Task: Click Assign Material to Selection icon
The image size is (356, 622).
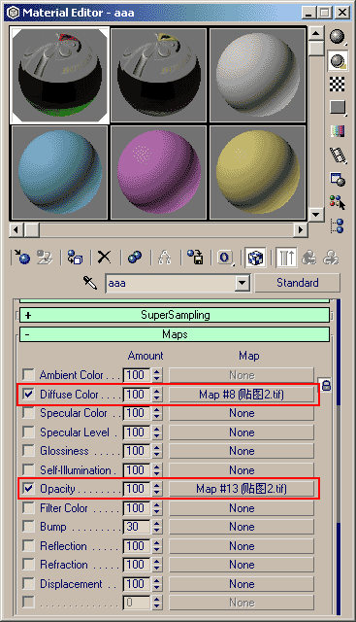Action: coord(75,258)
